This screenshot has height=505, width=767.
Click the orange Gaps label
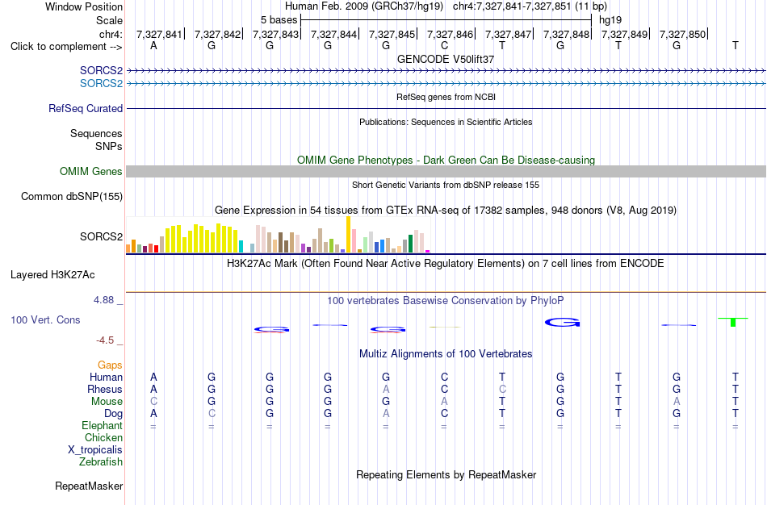pos(110,365)
